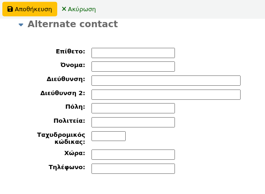The width and height of the screenshot is (265, 194).
Task: Click the X icon beside Ακύρωση
Action: click(64, 9)
